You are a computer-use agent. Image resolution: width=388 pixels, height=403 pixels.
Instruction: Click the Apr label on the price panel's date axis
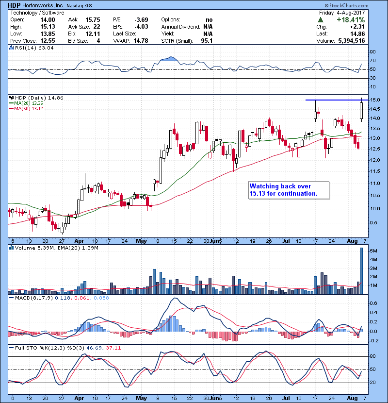79,241
